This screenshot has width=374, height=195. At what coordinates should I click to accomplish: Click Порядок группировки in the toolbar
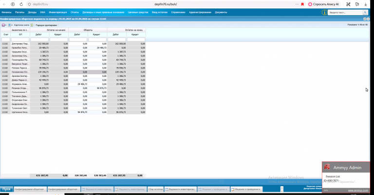point(46,25)
